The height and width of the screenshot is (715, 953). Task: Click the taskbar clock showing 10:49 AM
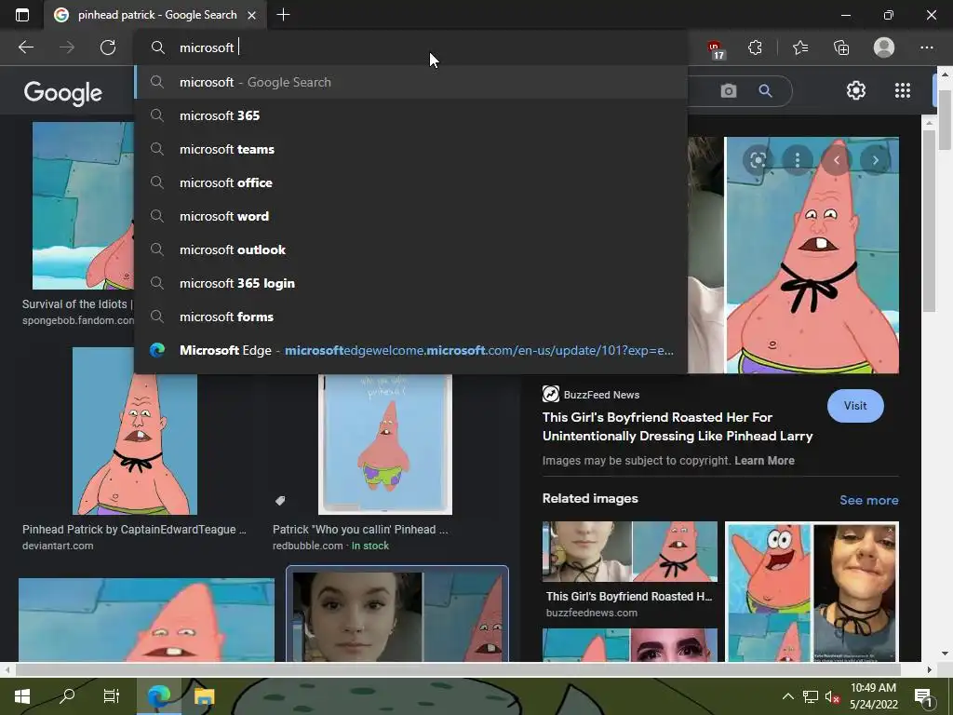tap(873, 696)
